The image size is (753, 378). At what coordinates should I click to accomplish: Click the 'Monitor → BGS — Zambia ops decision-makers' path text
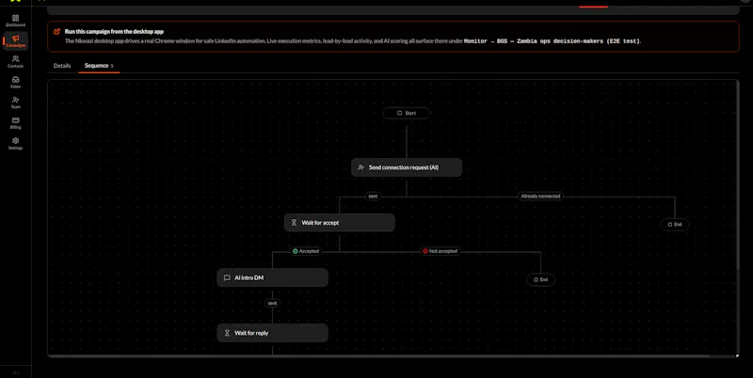point(552,41)
